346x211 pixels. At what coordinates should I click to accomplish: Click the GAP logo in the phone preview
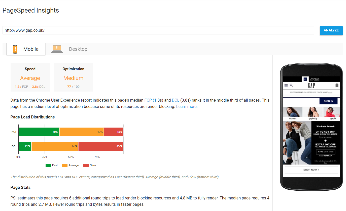point(312,86)
